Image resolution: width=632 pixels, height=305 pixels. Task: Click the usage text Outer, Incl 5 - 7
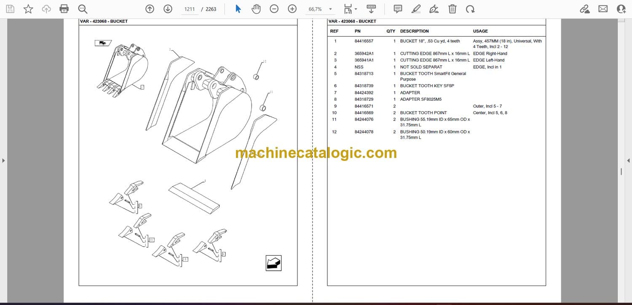pos(487,106)
